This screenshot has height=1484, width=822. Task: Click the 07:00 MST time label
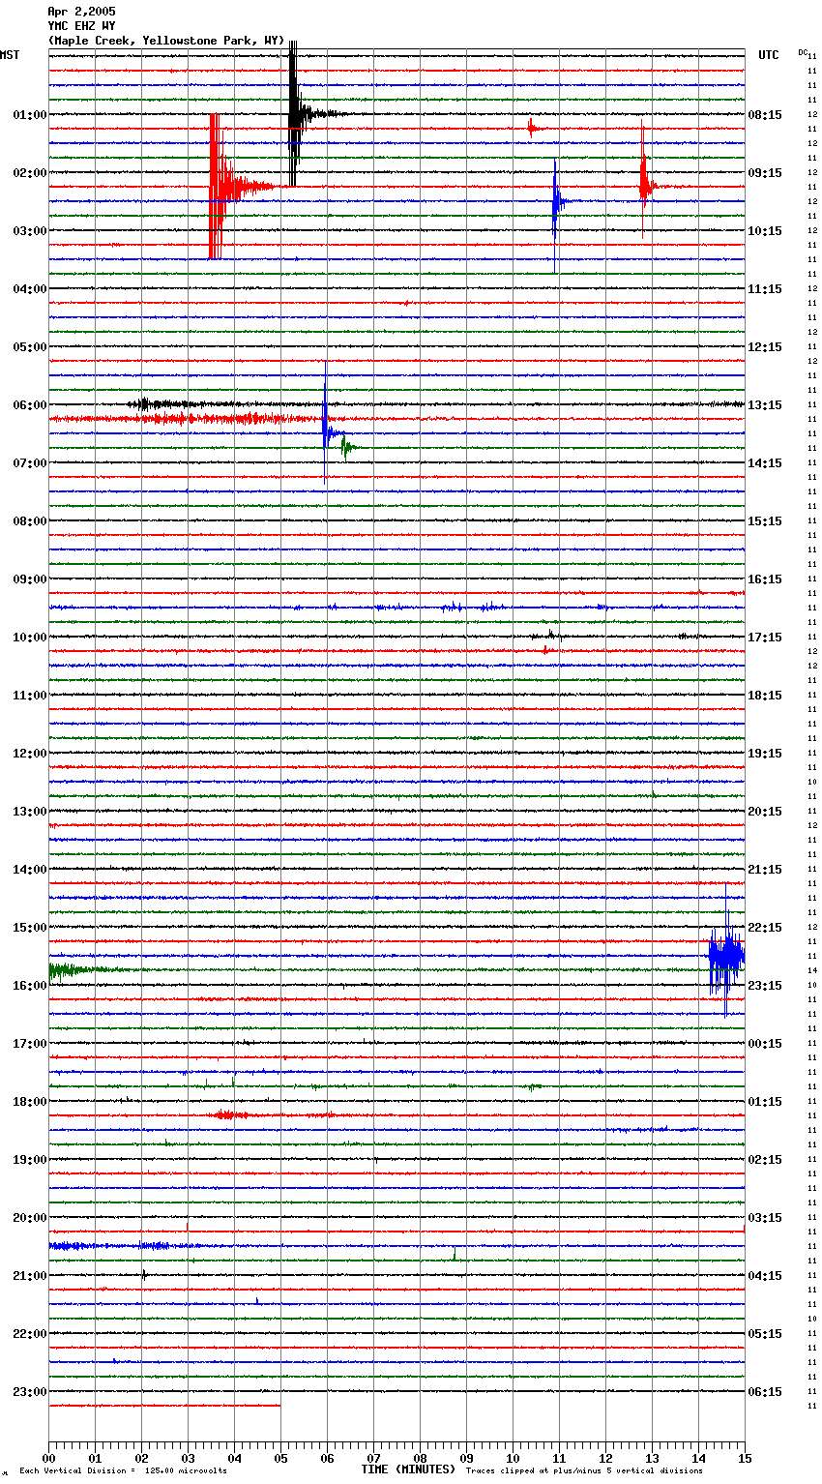click(30, 463)
